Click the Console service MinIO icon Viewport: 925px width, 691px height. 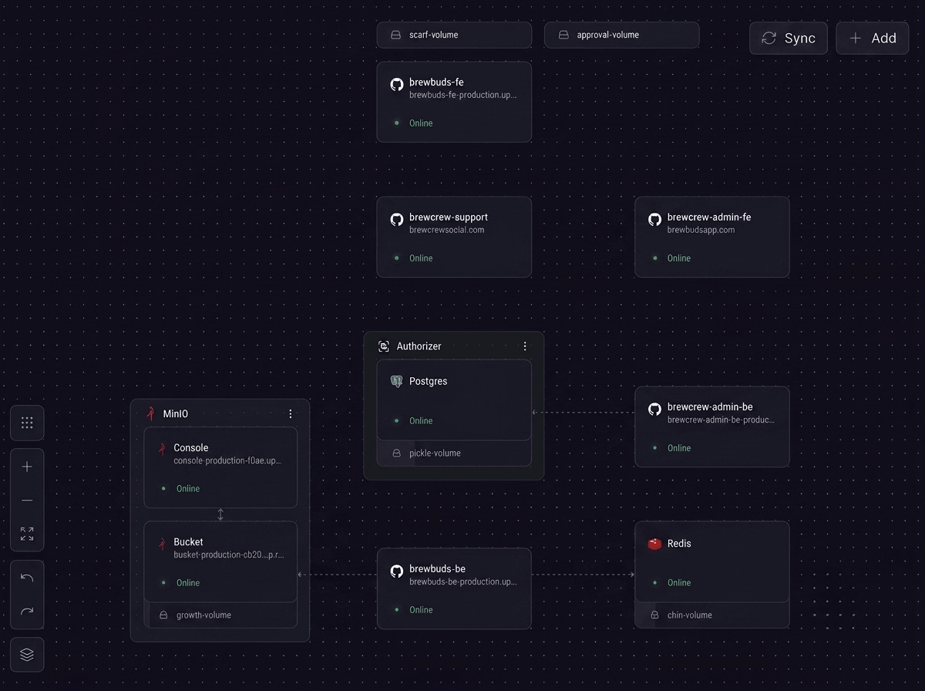click(x=162, y=449)
